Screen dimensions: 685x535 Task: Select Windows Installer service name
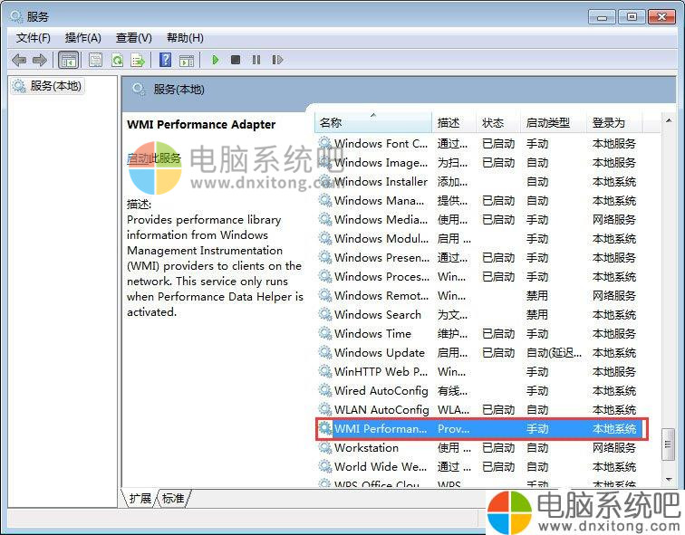pyautogui.click(x=381, y=182)
